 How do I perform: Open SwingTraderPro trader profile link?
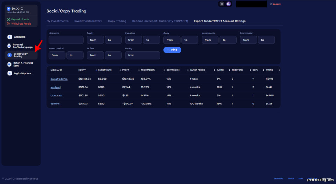59,79
